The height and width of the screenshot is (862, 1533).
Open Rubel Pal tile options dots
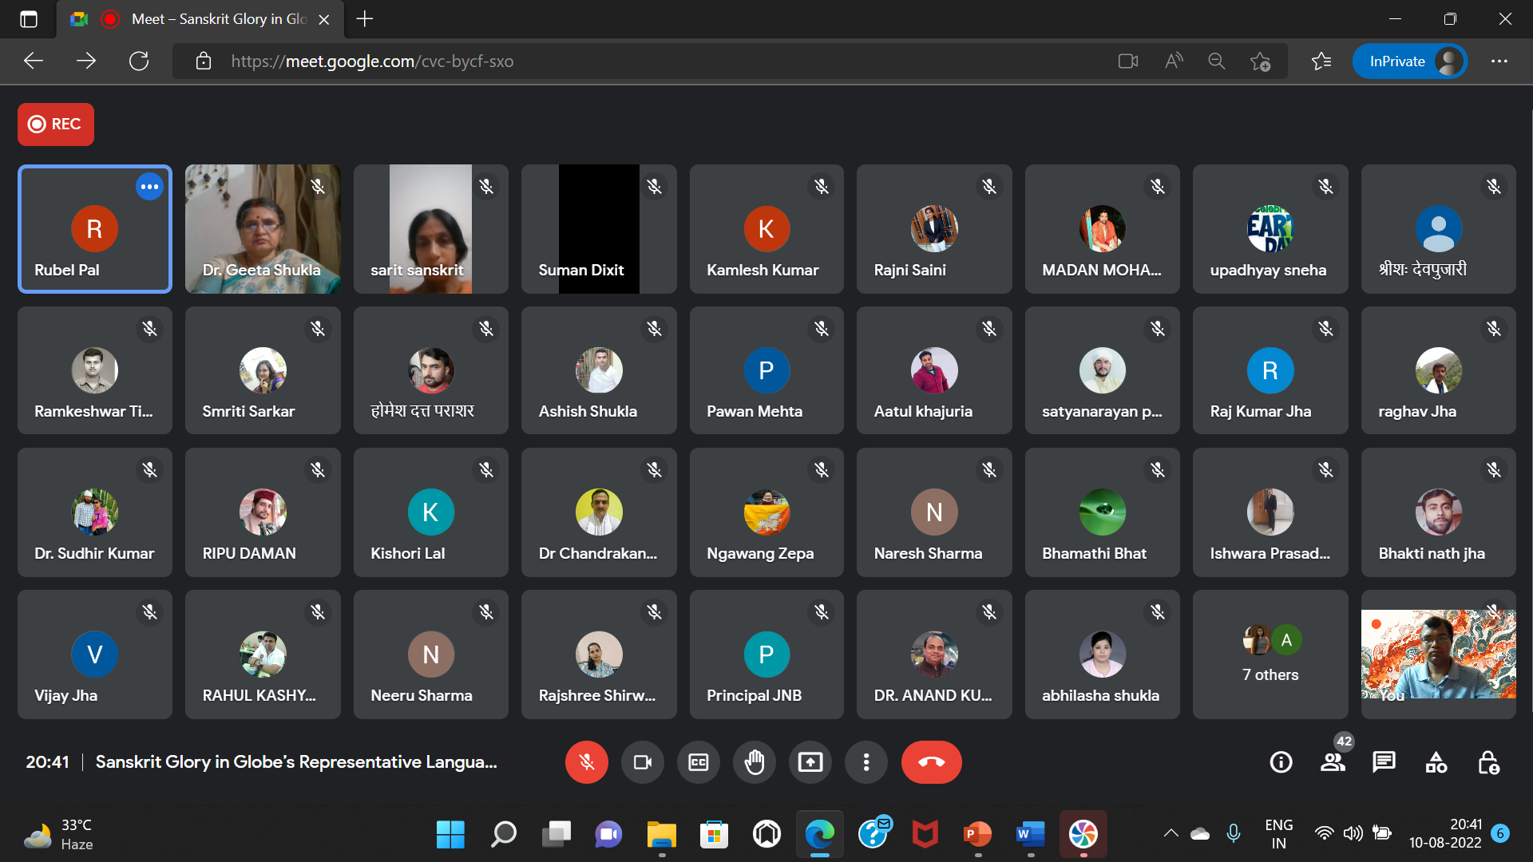[149, 187]
